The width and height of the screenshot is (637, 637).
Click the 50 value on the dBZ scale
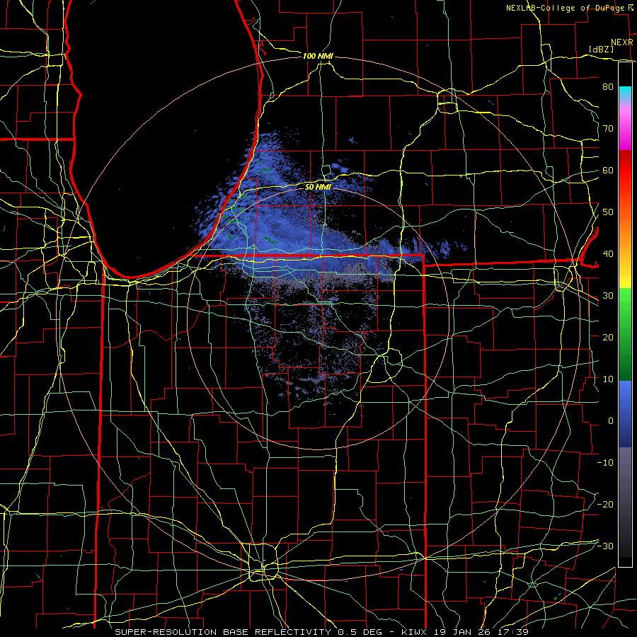[x=608, y=212]
